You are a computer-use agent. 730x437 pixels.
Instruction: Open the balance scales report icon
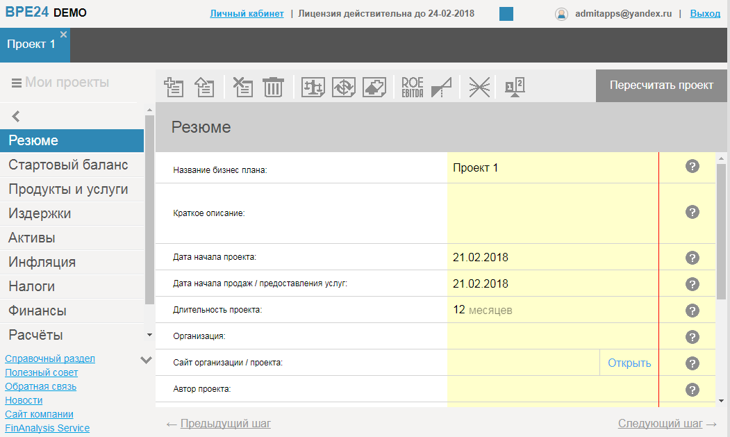click(313, 87)
